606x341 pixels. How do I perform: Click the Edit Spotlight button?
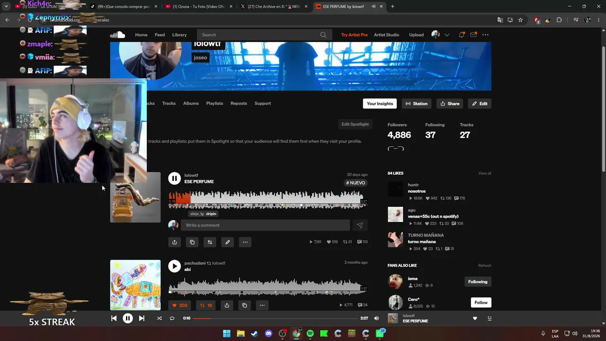coord(355,124)
